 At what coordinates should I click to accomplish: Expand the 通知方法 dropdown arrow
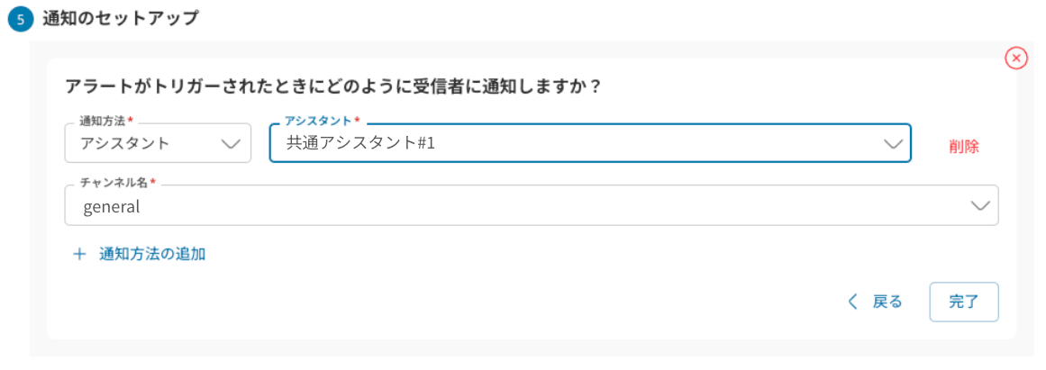click(231, 143)
